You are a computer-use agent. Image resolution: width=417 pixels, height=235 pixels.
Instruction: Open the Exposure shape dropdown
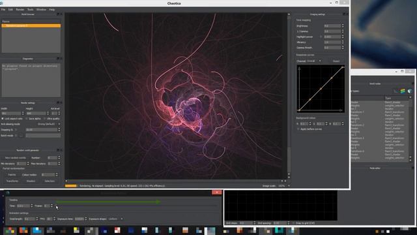click(116, 219)
